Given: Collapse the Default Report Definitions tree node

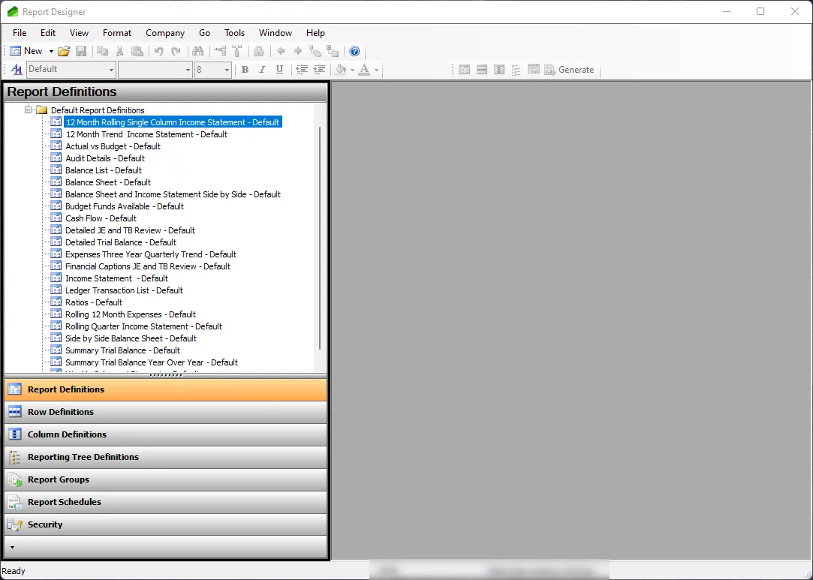Looking at the screenshot, I should pos(29,110).
